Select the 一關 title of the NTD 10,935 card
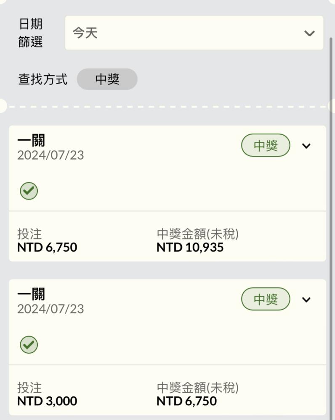 pos(31,141)
